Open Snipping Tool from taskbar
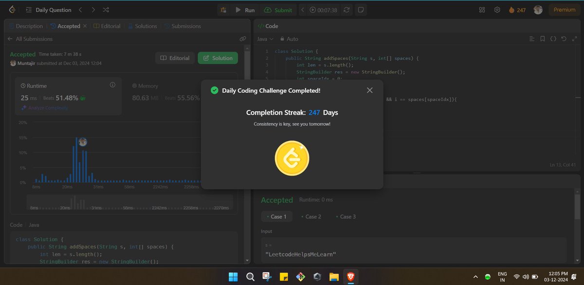 [x=267, y=277]
